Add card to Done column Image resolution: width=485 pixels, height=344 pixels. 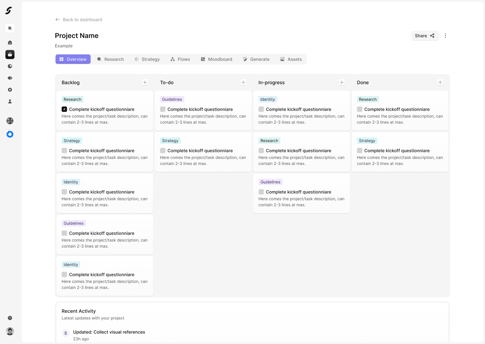[440, 82]
